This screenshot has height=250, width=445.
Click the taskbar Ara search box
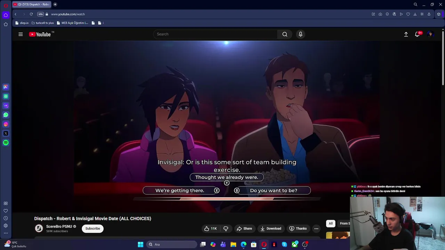click(172, 244)
